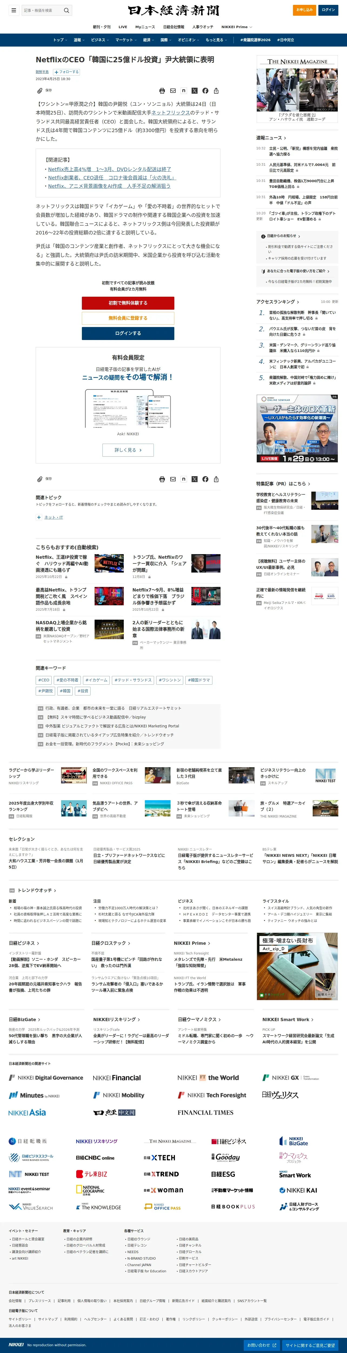Open the 速報ニュース section heading
This screenshot has height=1353, width=347.
(x=271, y=138)
